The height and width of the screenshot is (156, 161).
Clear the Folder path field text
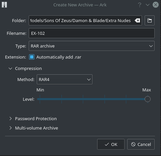(137, 20)
